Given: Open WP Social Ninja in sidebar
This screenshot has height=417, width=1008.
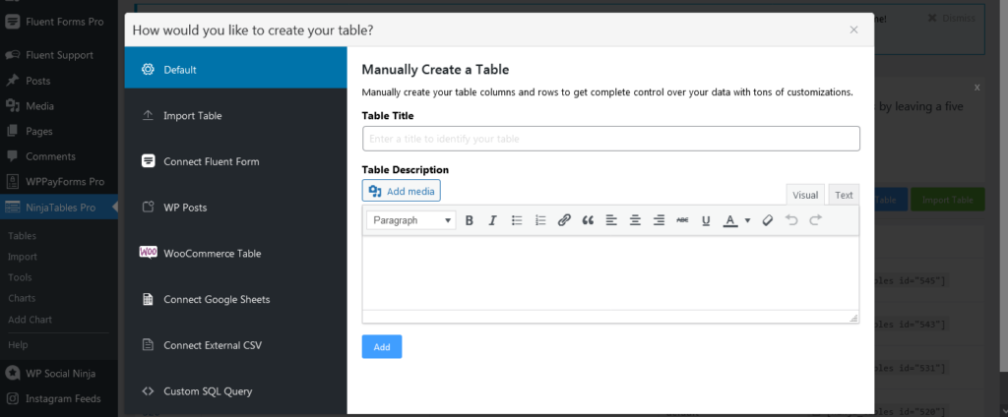Looking at the screenshot, I should coord(58,374).
